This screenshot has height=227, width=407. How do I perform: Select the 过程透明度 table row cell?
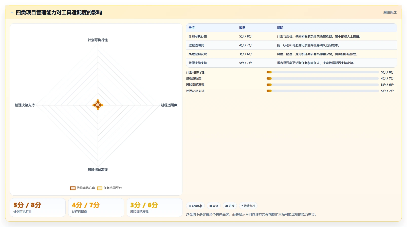[x=196, y=45]
